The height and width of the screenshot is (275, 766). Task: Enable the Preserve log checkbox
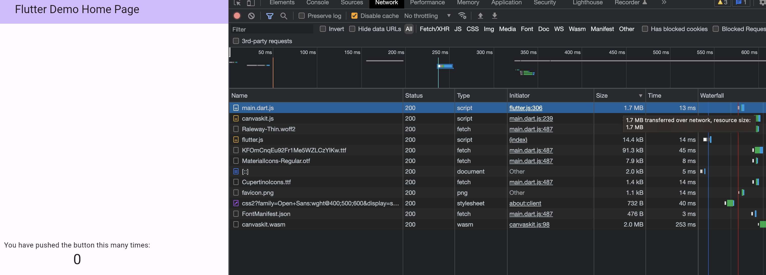pos(301,16)
